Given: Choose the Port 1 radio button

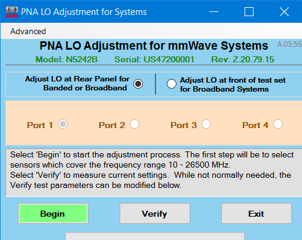Looking at the screenshot, I should tap(63, 124).
